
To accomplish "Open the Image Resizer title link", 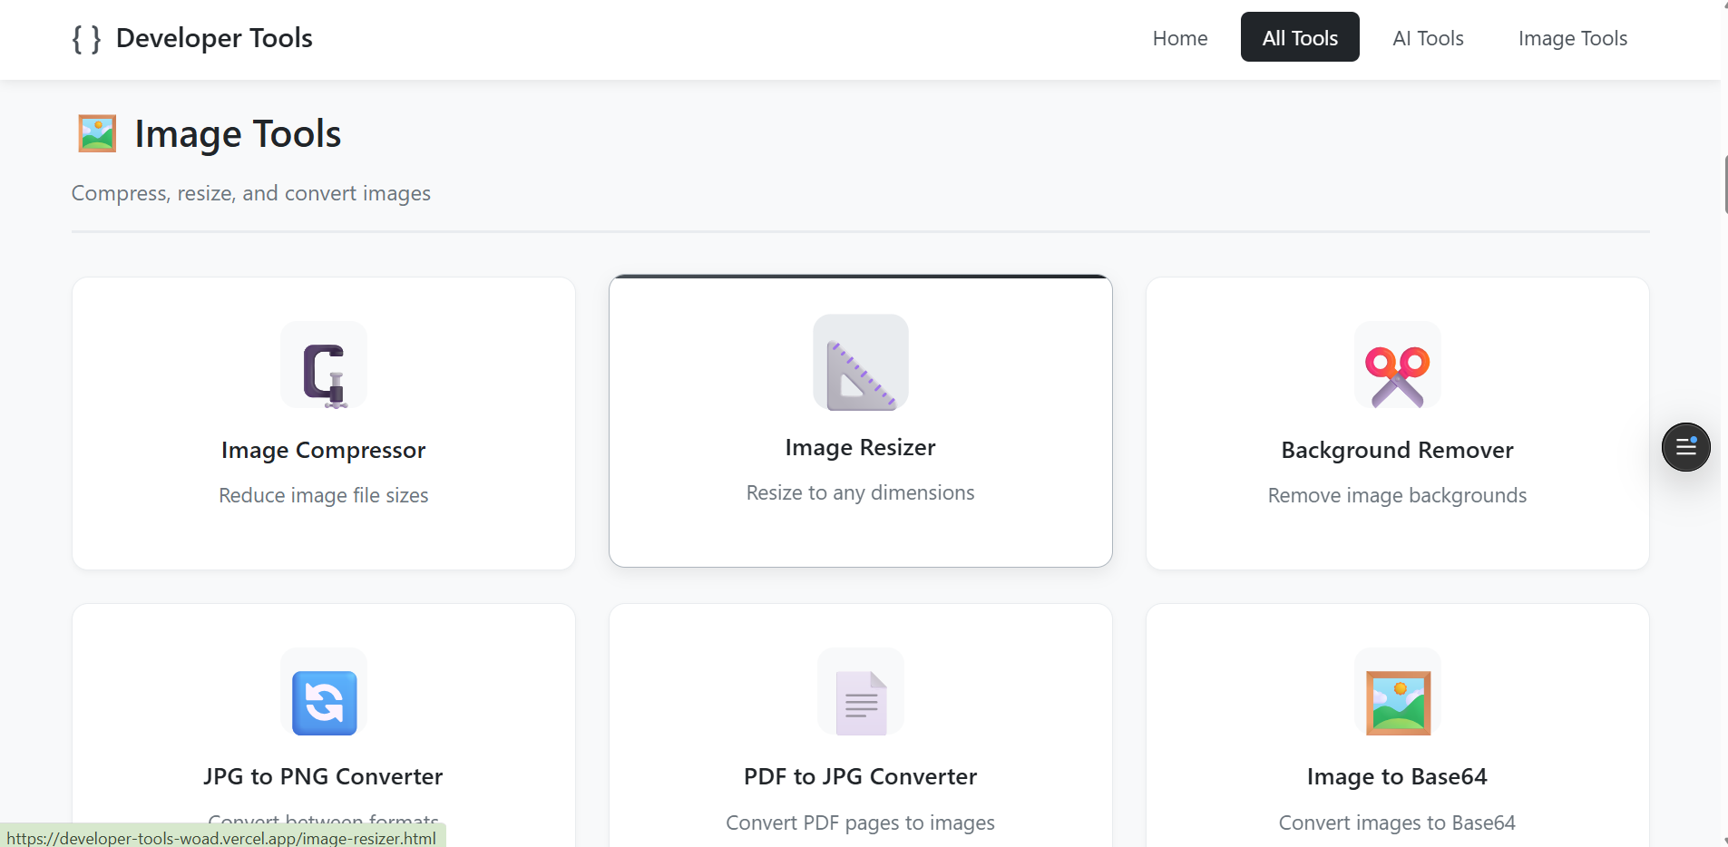I will pyautogui.click(x=861, y=447).
